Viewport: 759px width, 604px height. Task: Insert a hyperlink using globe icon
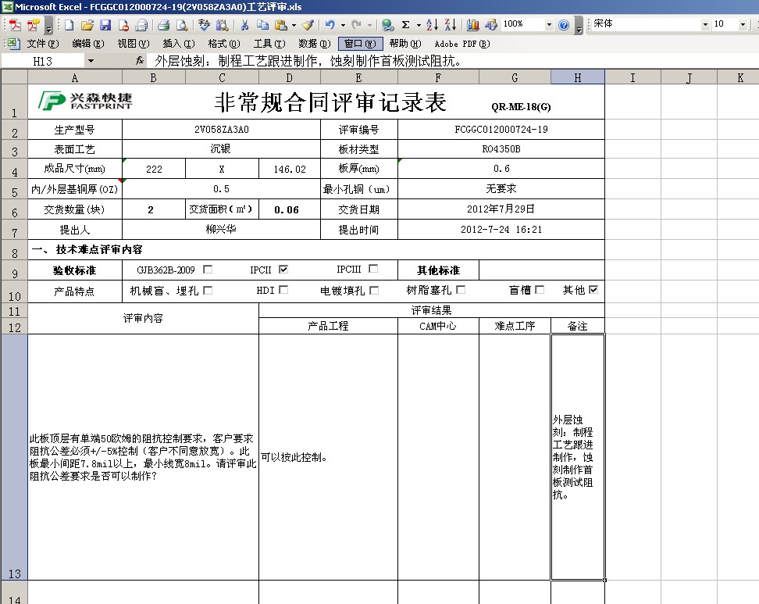(387, 25)
